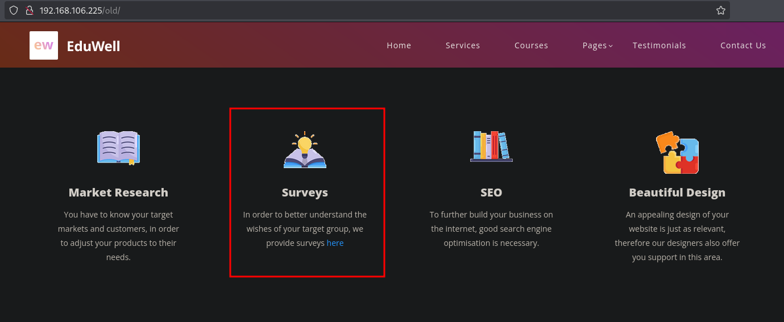The image size is (784, 322).
Task: Click the puzzle pieces Beautiful Design icon
Action: point(677,153)
